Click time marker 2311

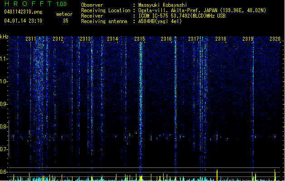31,38
